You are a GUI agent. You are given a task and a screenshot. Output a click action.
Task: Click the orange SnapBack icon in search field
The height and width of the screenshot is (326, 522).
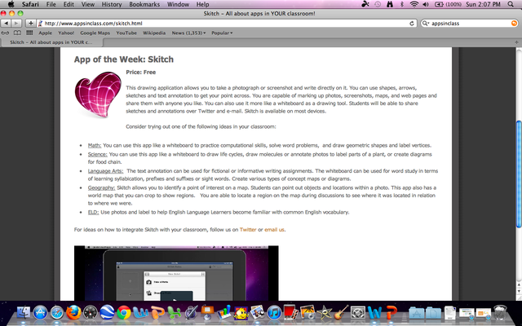pos(514,24)
